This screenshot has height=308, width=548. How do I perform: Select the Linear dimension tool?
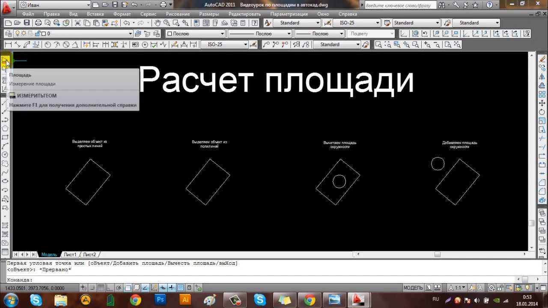[x=7, y=44]
